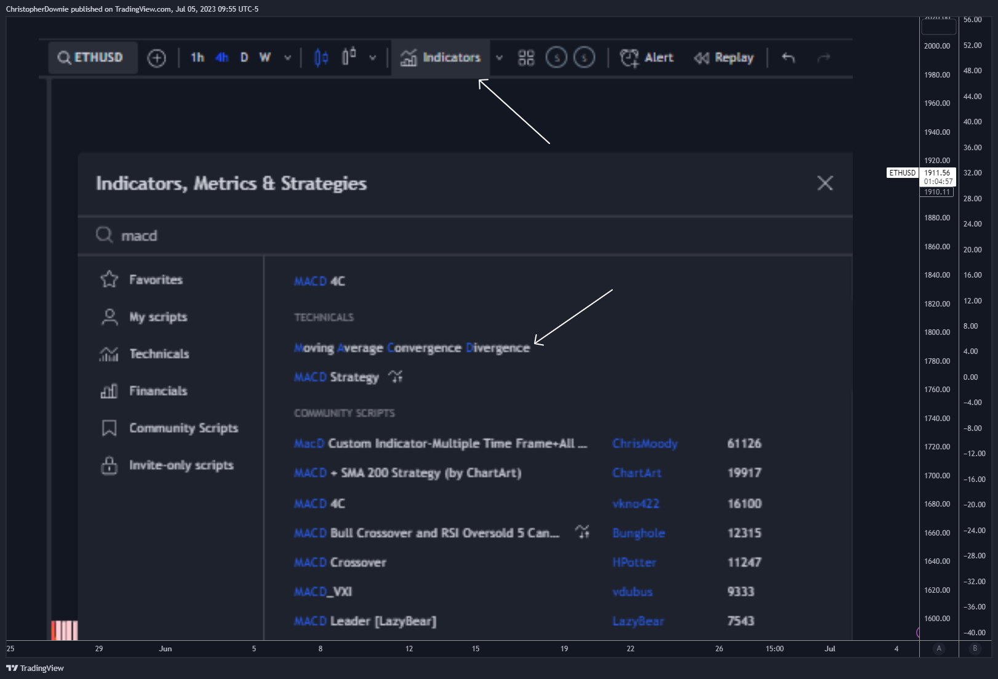Image resolution: width=998 pixels, height=679 pixels.
Task: Click the Financials bar chart icon
Action: pos(109,391)
